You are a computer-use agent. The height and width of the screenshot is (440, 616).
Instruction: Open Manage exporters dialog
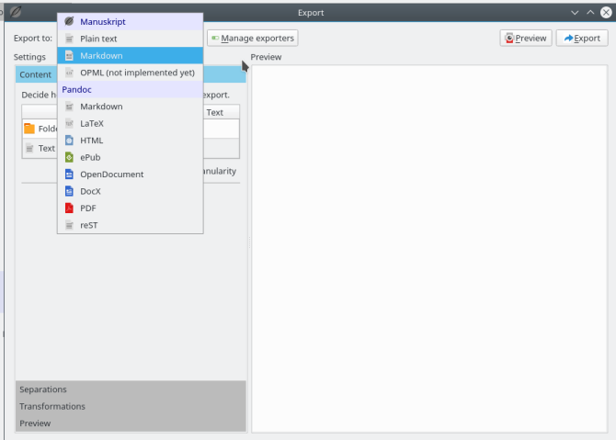[253, 38]
